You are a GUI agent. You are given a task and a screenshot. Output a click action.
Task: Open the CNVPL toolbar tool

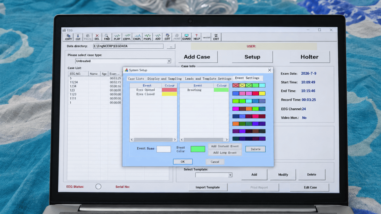coord(137,37)
